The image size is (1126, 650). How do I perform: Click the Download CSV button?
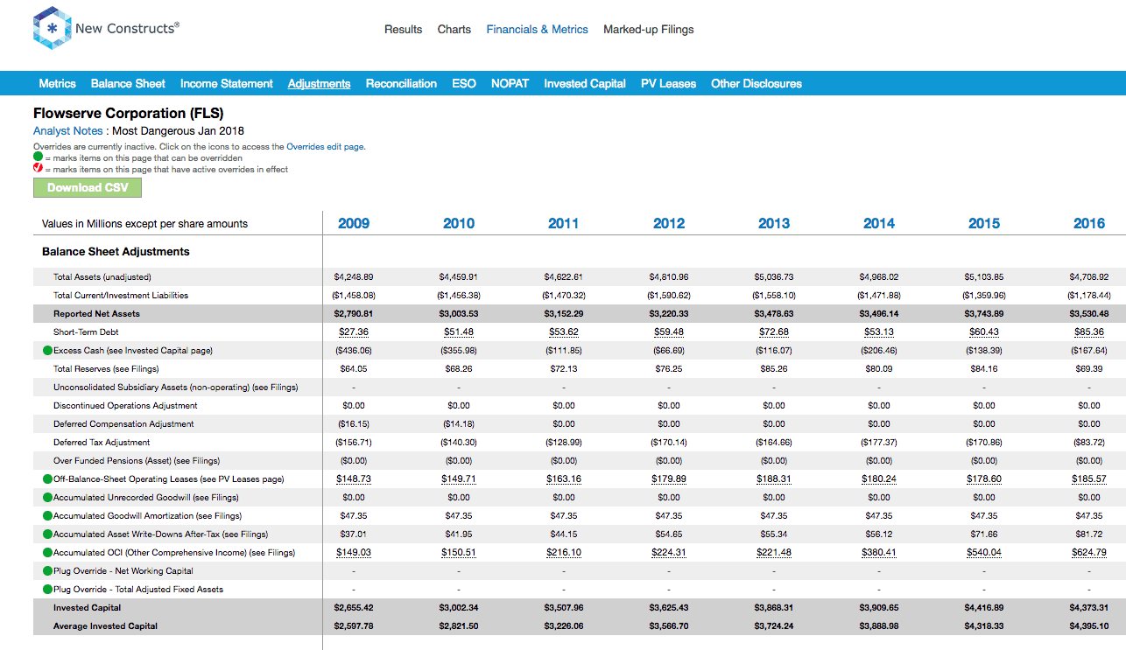[x=88, y=187]
